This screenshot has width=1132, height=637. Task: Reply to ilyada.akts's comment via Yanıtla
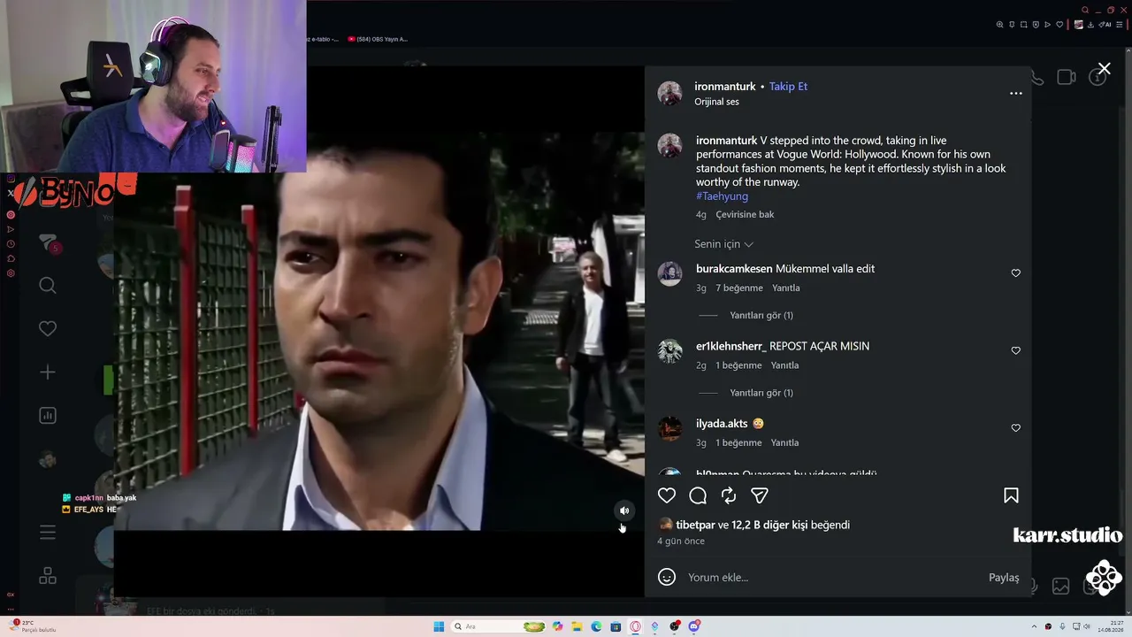[784, 443]
